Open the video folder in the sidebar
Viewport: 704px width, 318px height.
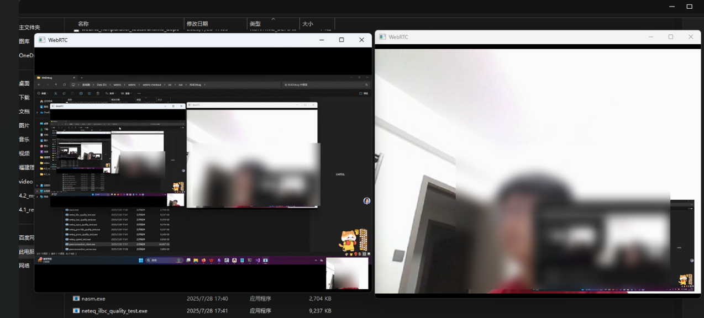click(x=26, y=182)
